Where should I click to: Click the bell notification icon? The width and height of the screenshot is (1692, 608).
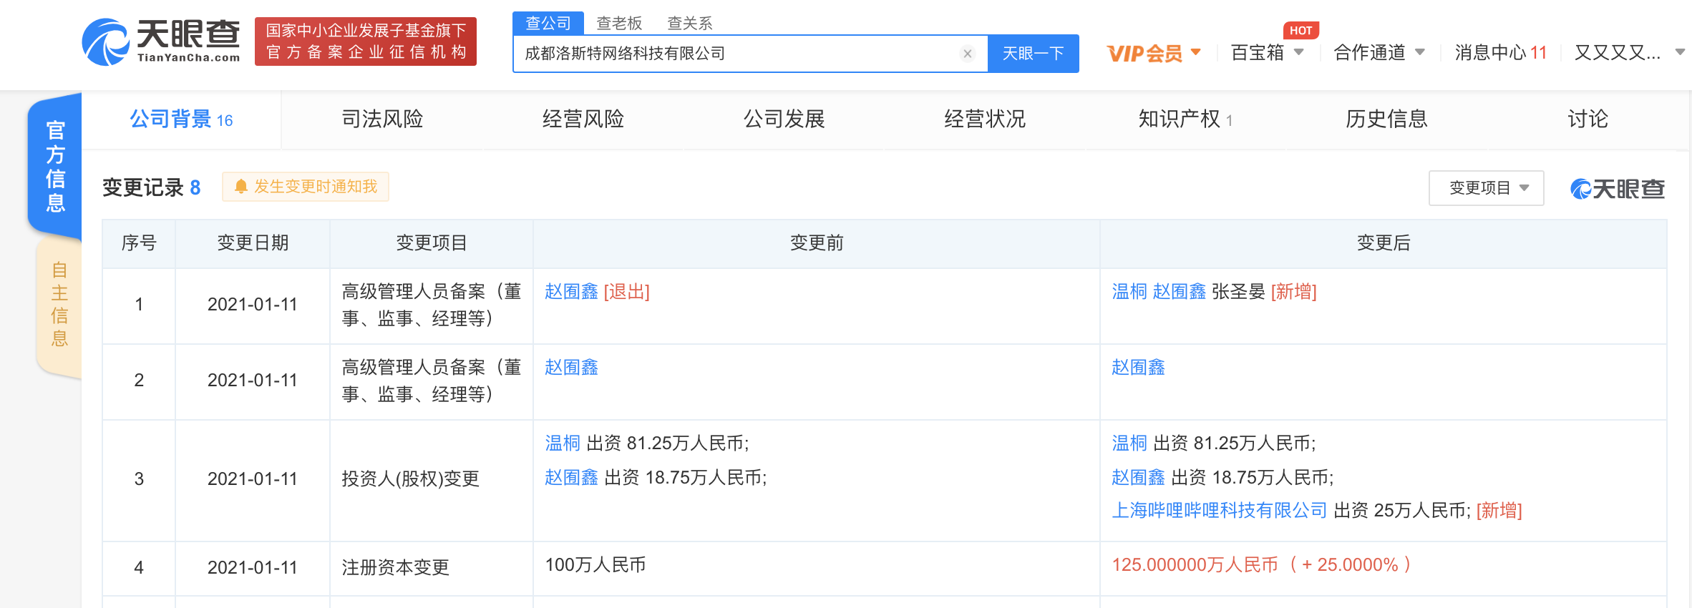coord(241,187)
